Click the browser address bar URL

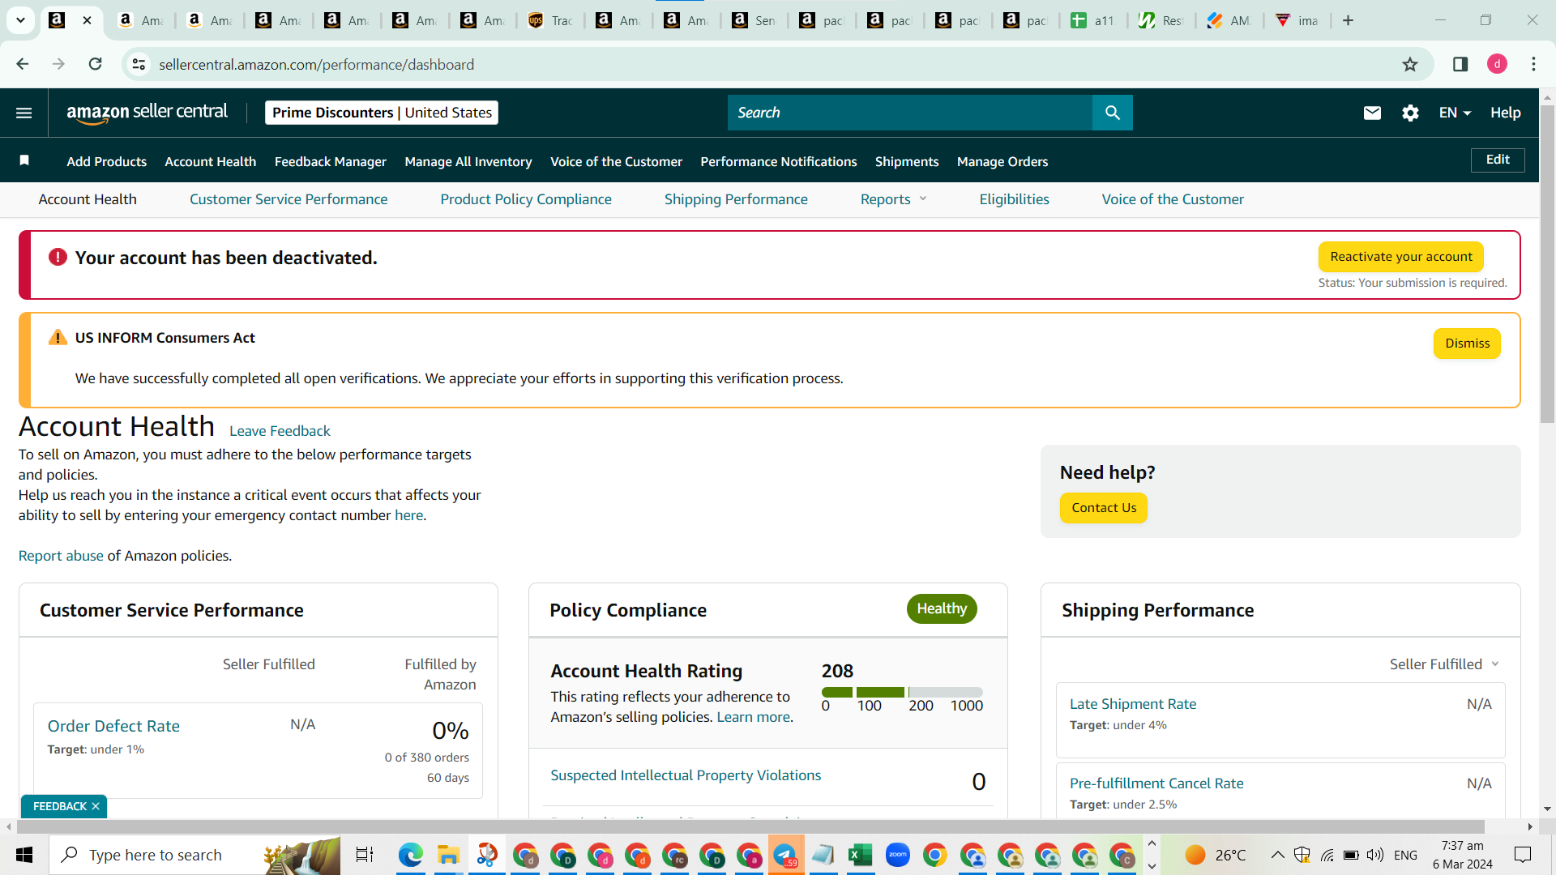(316, 64)
